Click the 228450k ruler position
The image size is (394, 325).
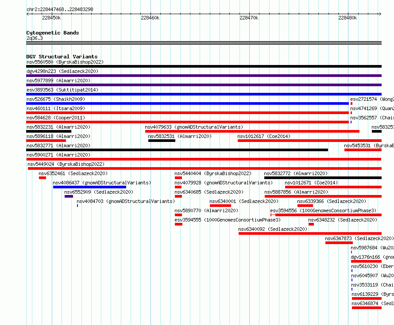[x=51, y=18]
